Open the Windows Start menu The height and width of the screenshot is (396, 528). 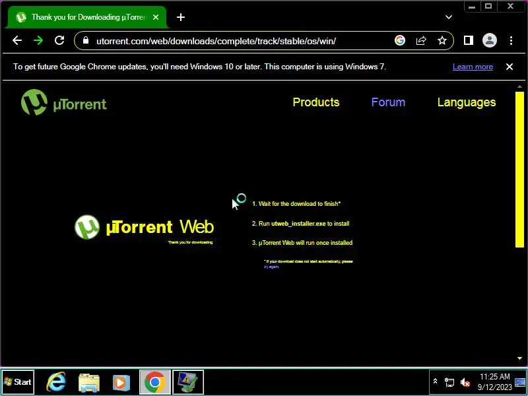pyautogui.click(x=18, y=382)
